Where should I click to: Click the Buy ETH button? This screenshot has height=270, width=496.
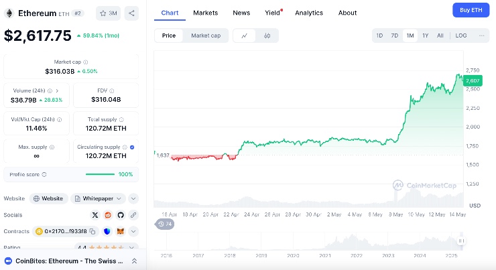pyautogui.click(x=471, y=10)
